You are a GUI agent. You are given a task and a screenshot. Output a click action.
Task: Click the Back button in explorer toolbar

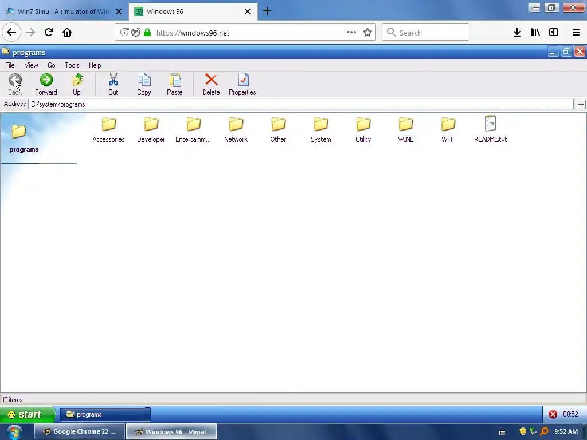15,84
